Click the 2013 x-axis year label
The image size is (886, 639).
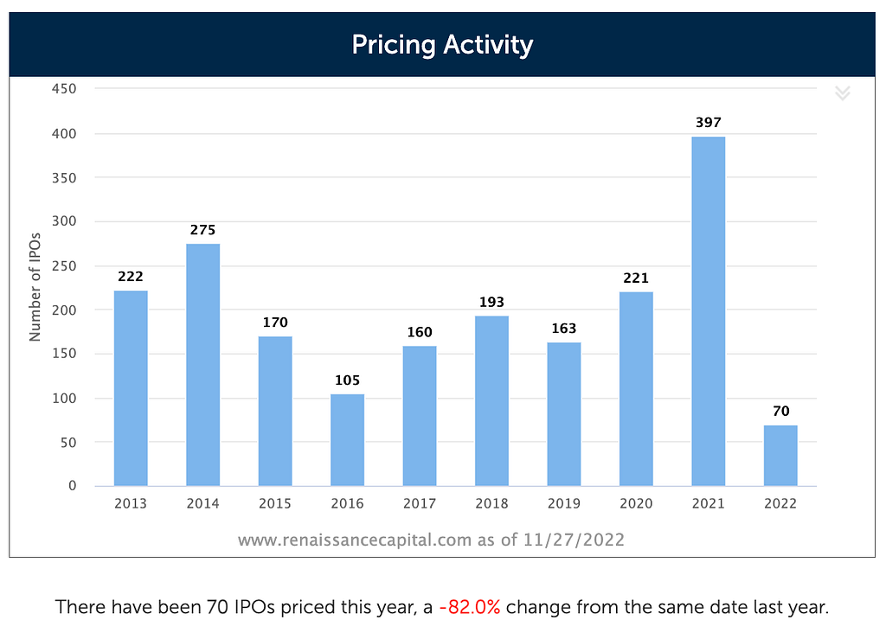pyautogui.click(x=131, y=503)
